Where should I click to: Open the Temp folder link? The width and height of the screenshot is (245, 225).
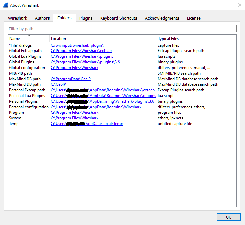(87, 124)
